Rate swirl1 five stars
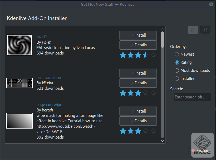Image resolution: width=216 pixels, height=160 pixels. tap(153, 55)
